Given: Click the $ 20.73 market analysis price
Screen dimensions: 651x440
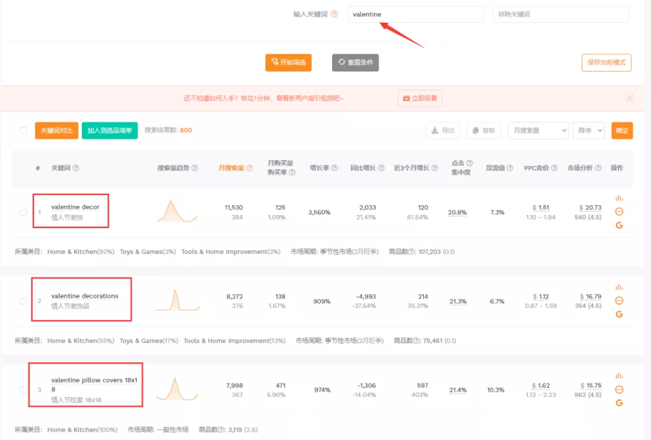Looking at the screenshot, I should [x=590, y=208].
